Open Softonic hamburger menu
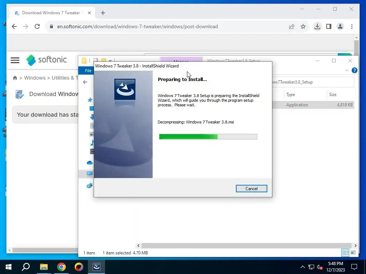Viewport: 366px width, 274px height. click(x=15, y=60)
